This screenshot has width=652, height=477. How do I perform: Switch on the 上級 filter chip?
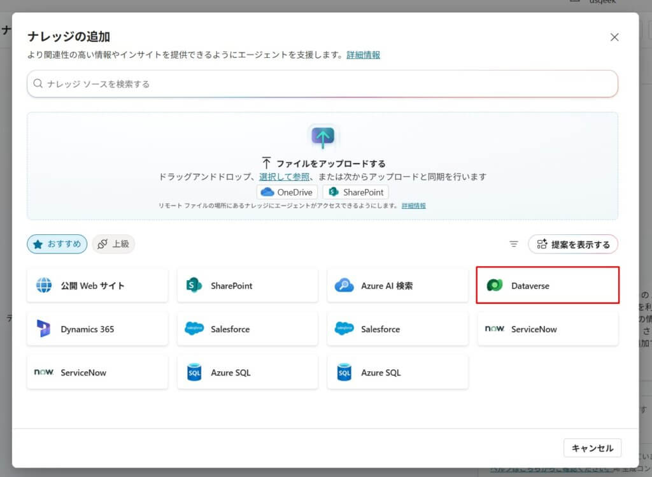113,243
